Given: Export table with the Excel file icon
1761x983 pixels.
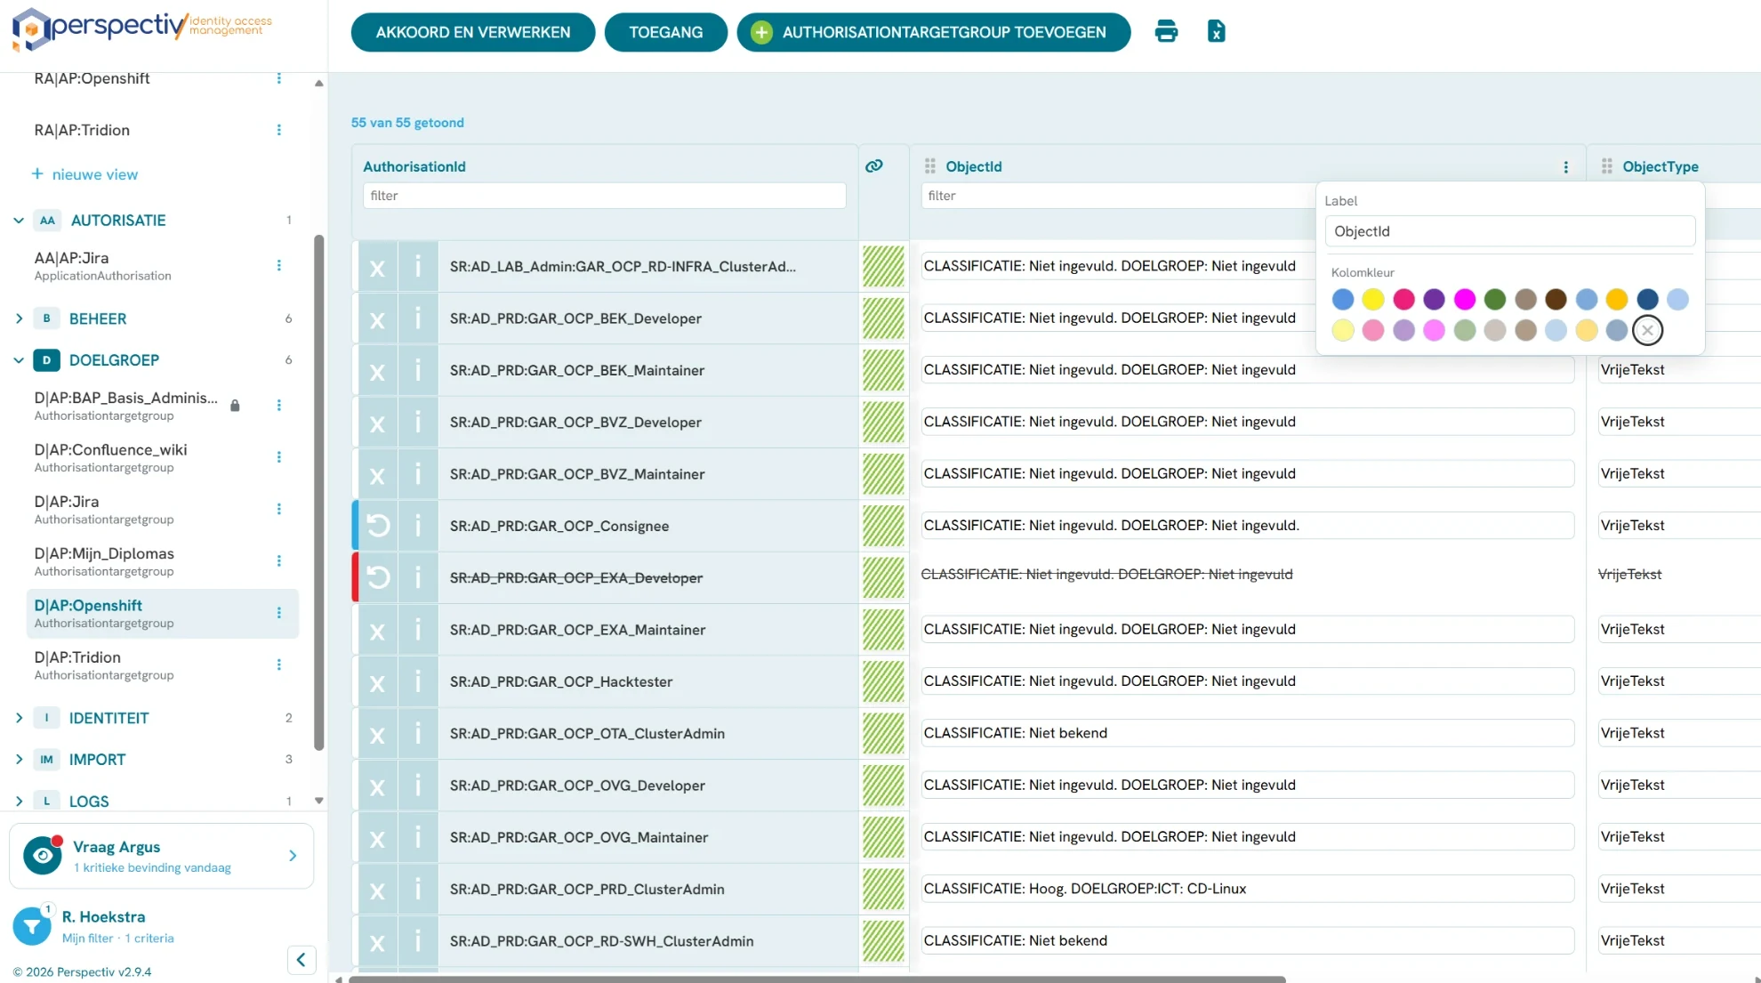Looking at the screenshot, I should click(1216, 32).
